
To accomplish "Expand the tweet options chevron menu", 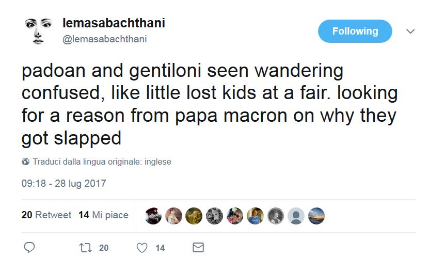I will [410, 31].
